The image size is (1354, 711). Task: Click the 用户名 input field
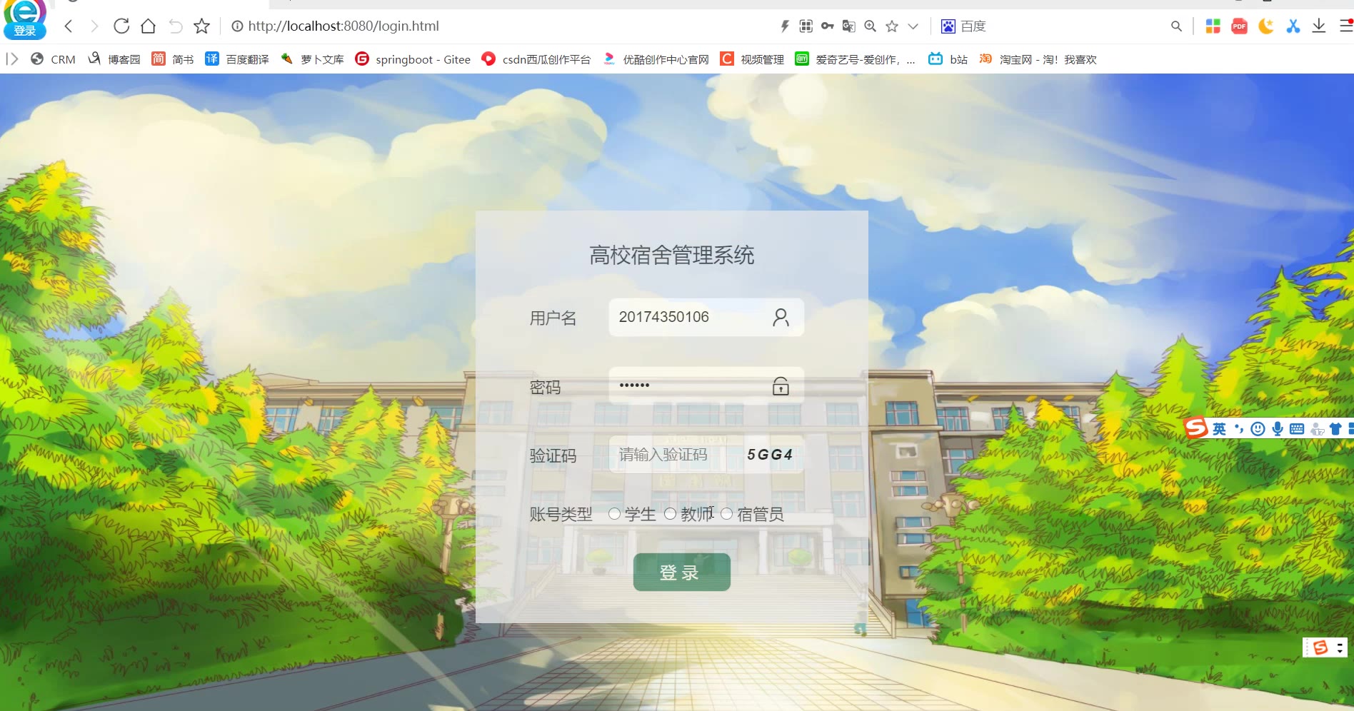[x=706, y=317]
